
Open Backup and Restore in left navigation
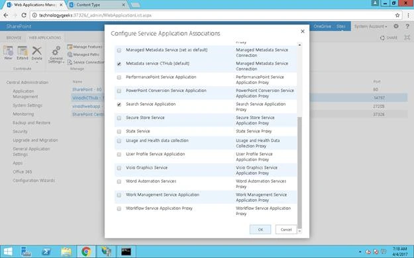31,122
